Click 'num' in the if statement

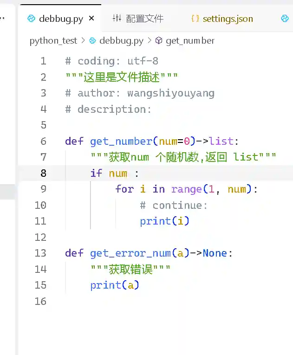click(x=118, y=174)
